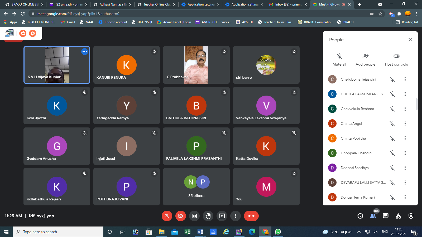
Task: Click the raise hand icon
Action: pos(208,216)
